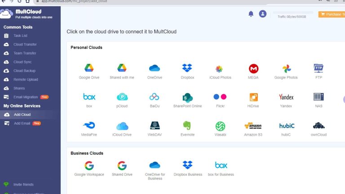Reload the browser page

click(x=19, y=1)
